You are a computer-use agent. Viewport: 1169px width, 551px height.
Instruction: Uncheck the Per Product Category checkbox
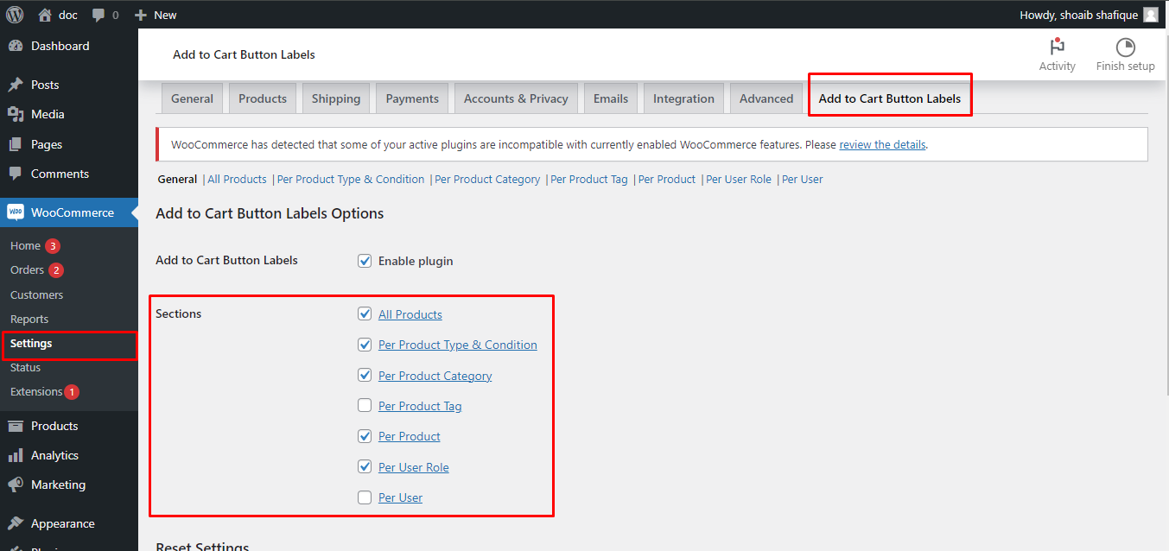coord(365,376)
